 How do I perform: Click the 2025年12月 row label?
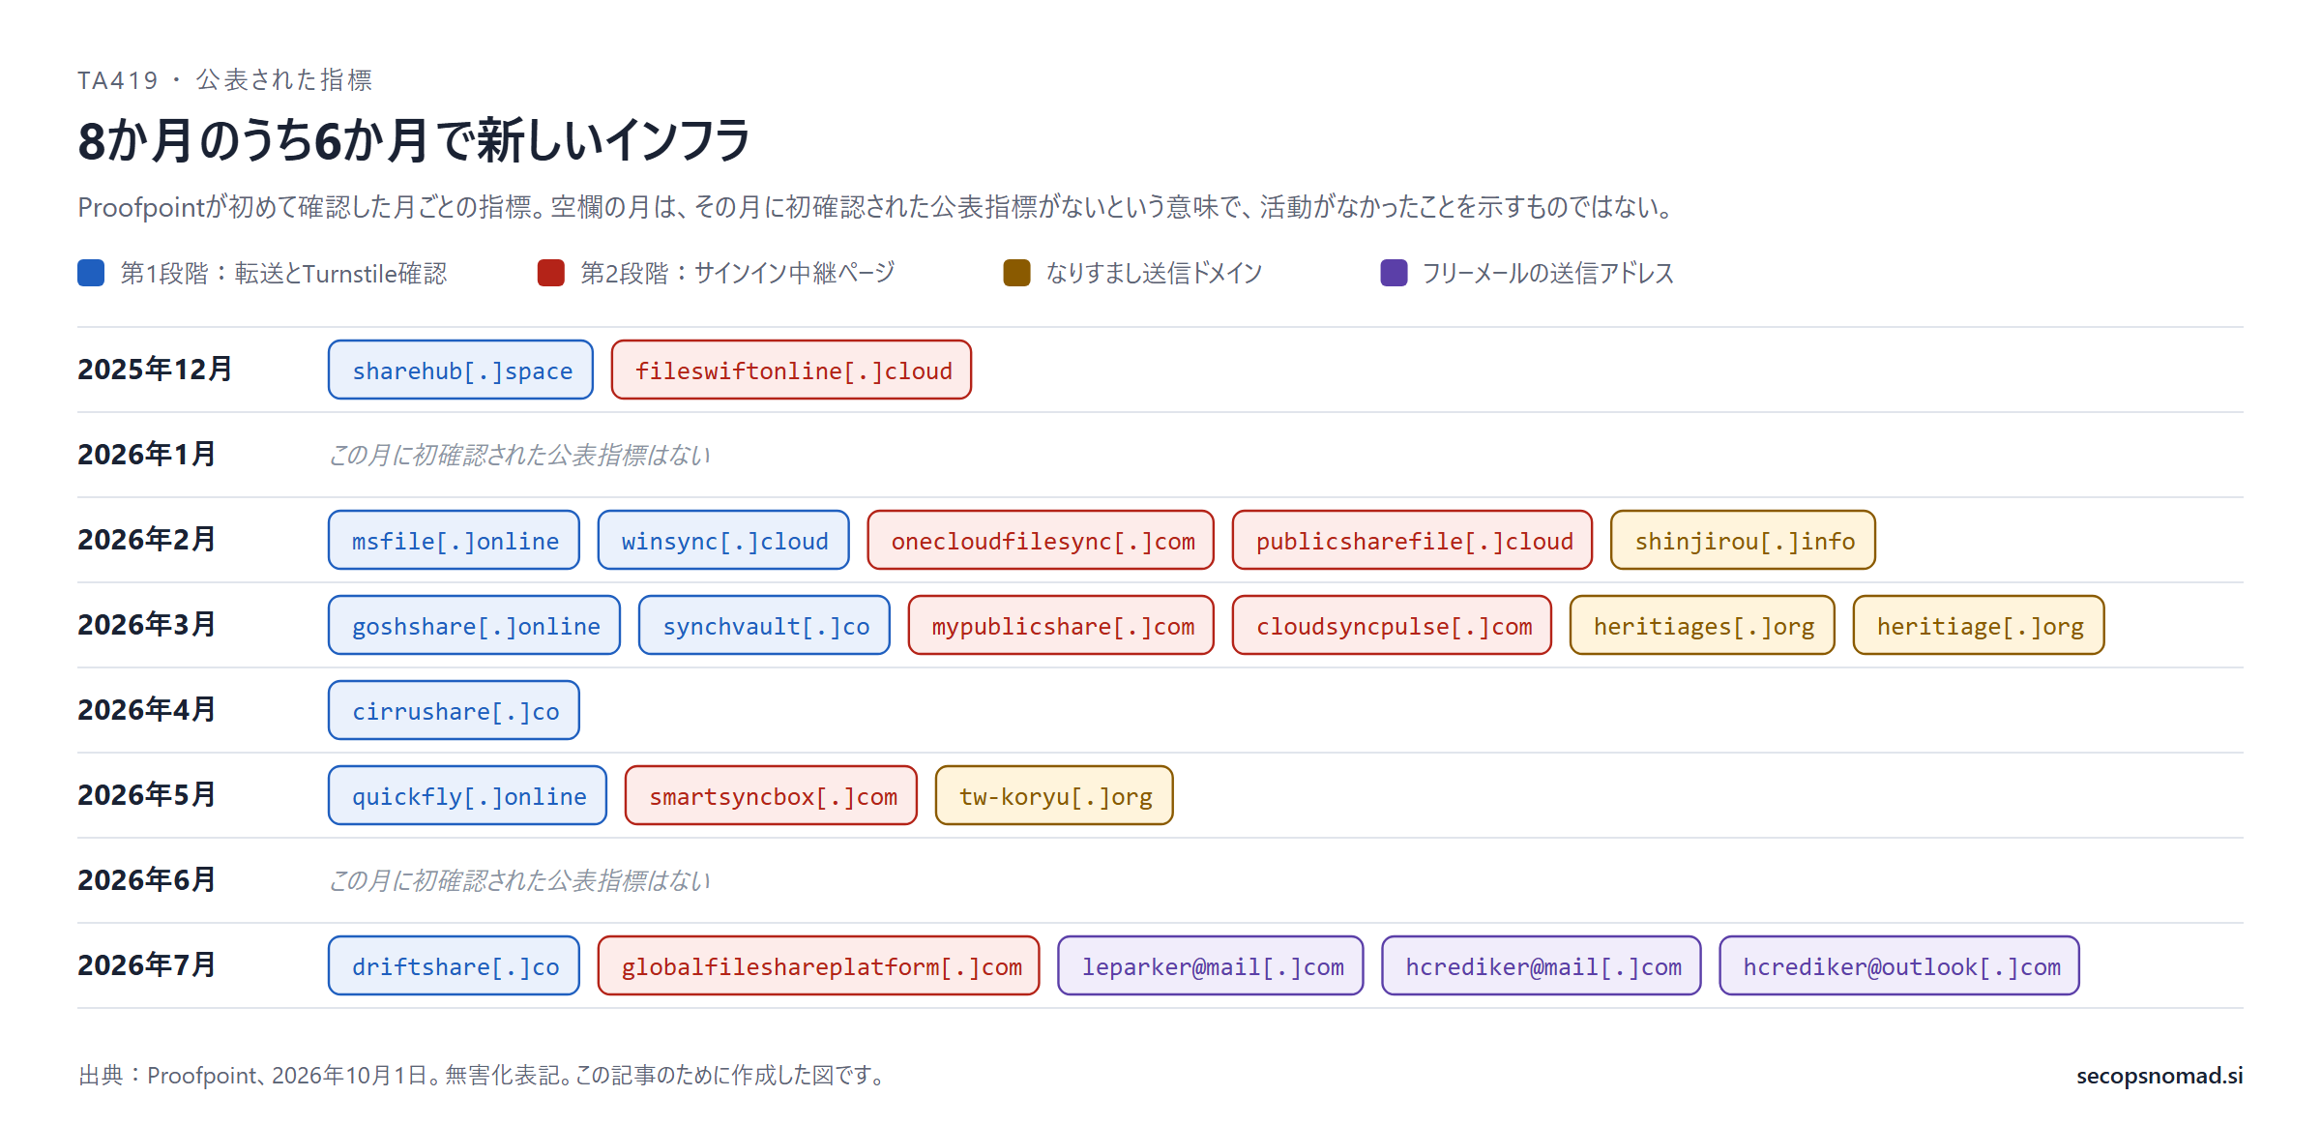[155, 370]
